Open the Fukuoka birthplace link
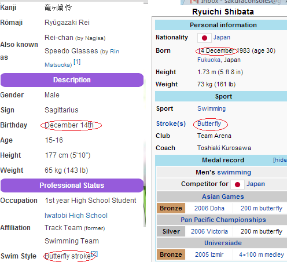This screenshot has height=262, width=287. coord(209,60)
